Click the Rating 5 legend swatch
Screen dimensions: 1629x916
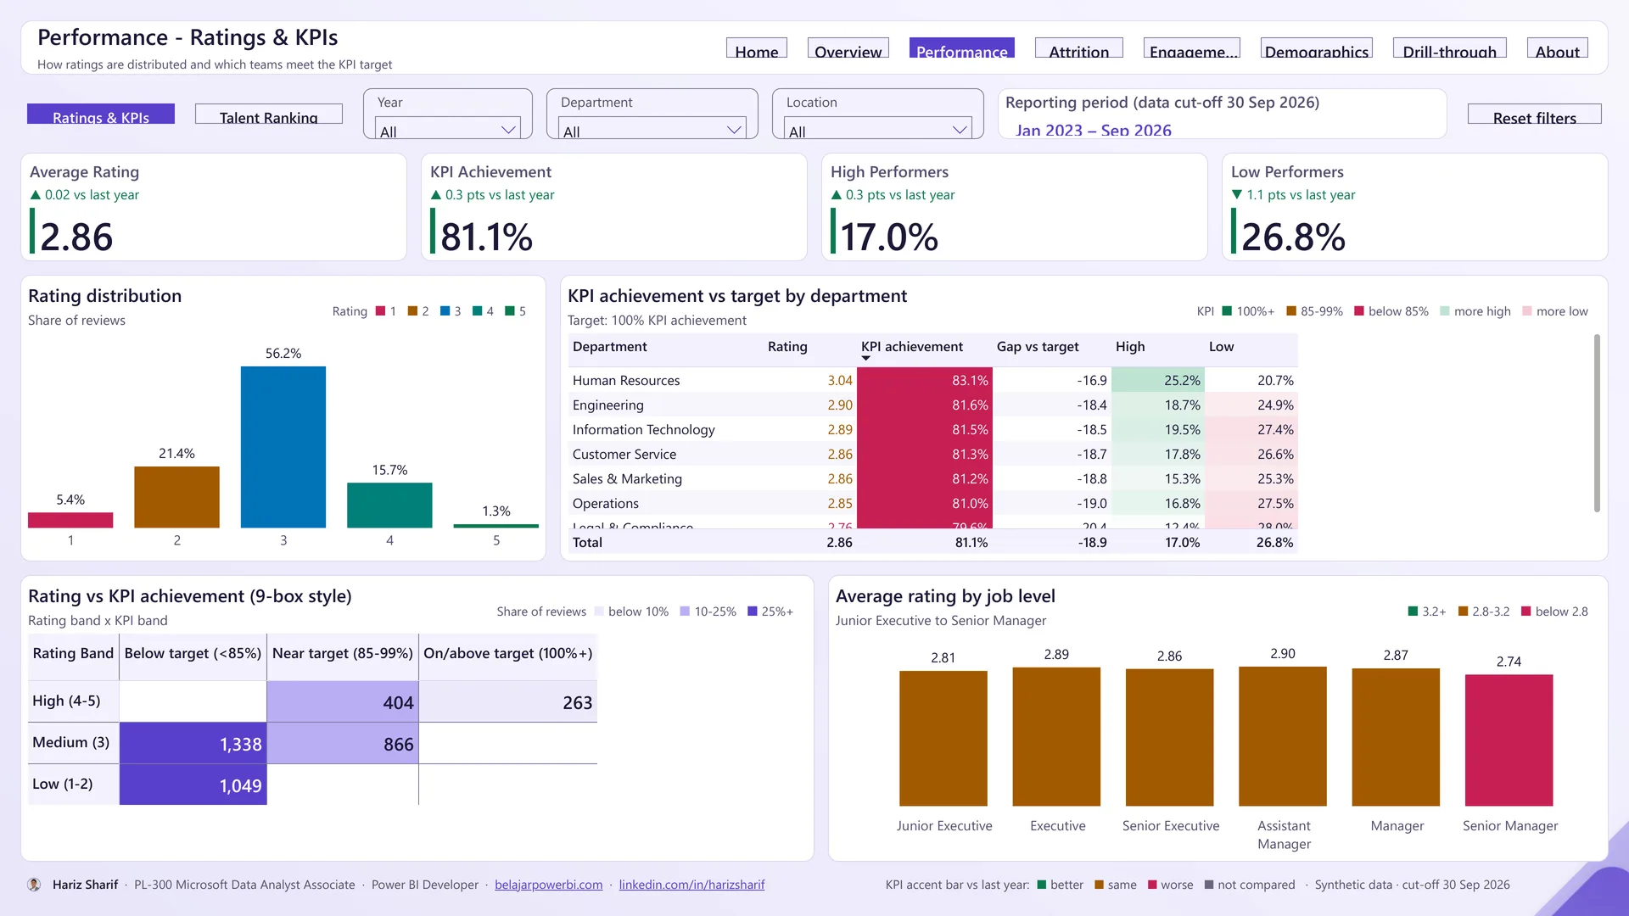pyautogui.click(x=510, y=311)
